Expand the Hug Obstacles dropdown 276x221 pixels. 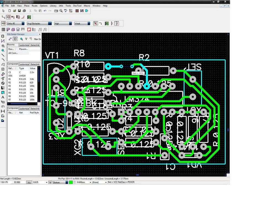pyautogui.click(x=50, y=24)
